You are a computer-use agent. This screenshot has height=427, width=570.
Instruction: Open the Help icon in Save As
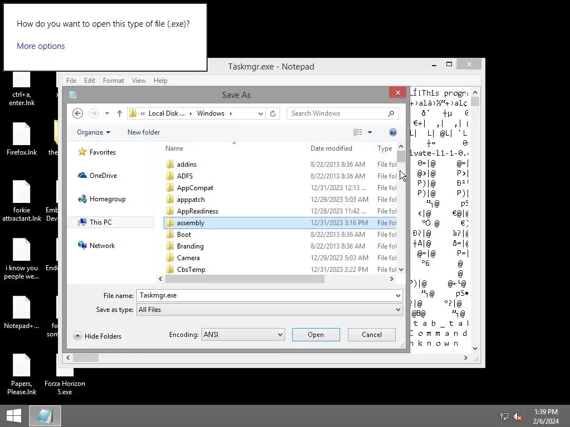[x=392, y=132]
